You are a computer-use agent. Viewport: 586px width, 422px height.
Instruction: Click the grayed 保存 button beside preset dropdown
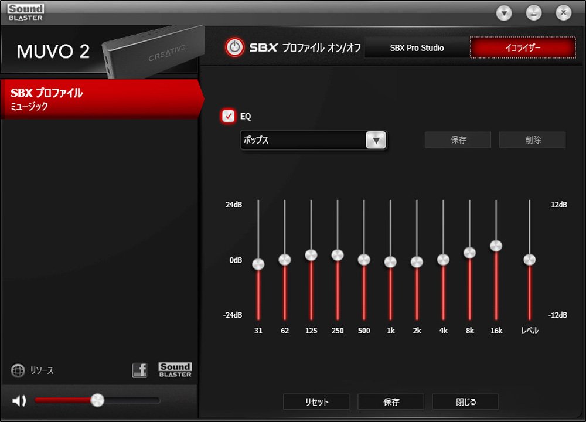click(458, 140)
